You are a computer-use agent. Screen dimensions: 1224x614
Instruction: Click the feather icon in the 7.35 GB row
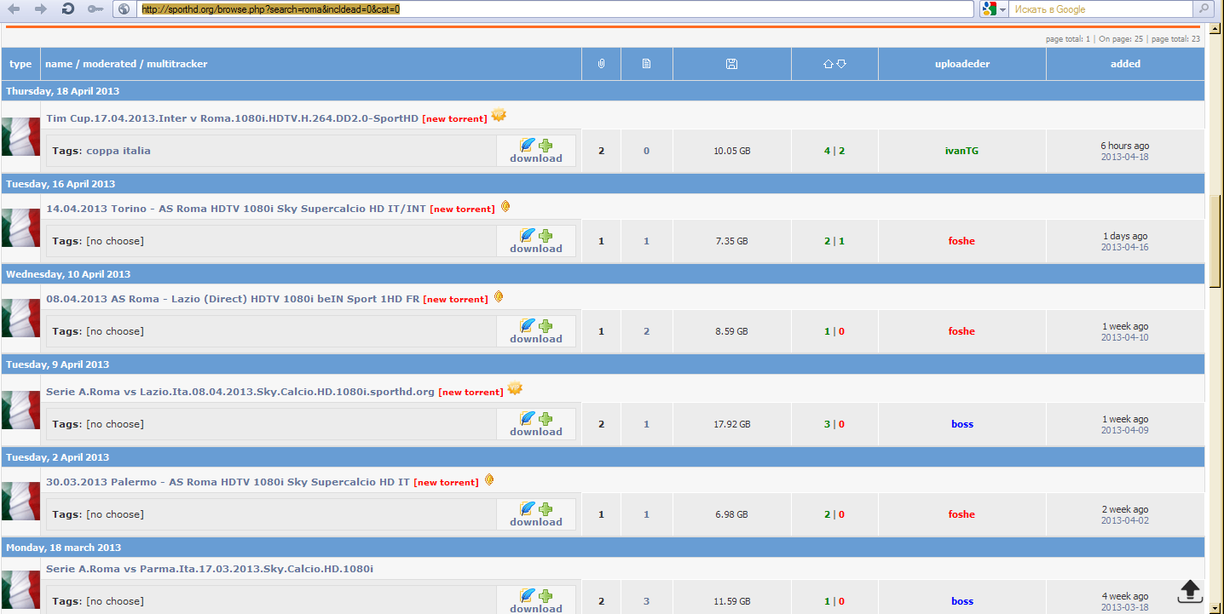pos(528,235)
